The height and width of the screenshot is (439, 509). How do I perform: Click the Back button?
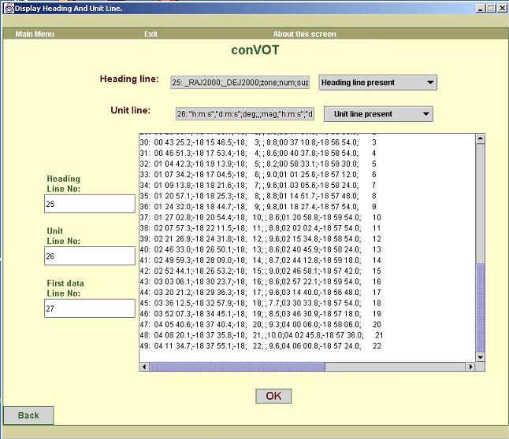(28, 415)
